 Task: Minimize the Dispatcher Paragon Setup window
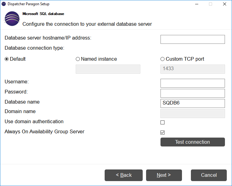[196, 4]
